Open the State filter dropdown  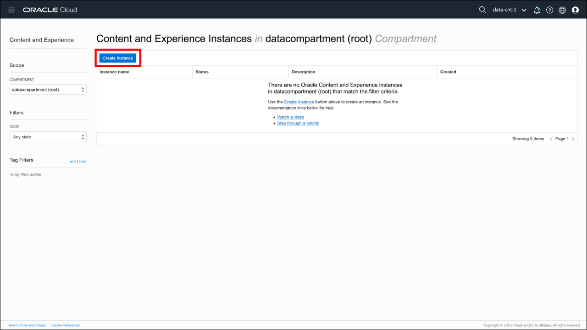(x=48, y=137)
